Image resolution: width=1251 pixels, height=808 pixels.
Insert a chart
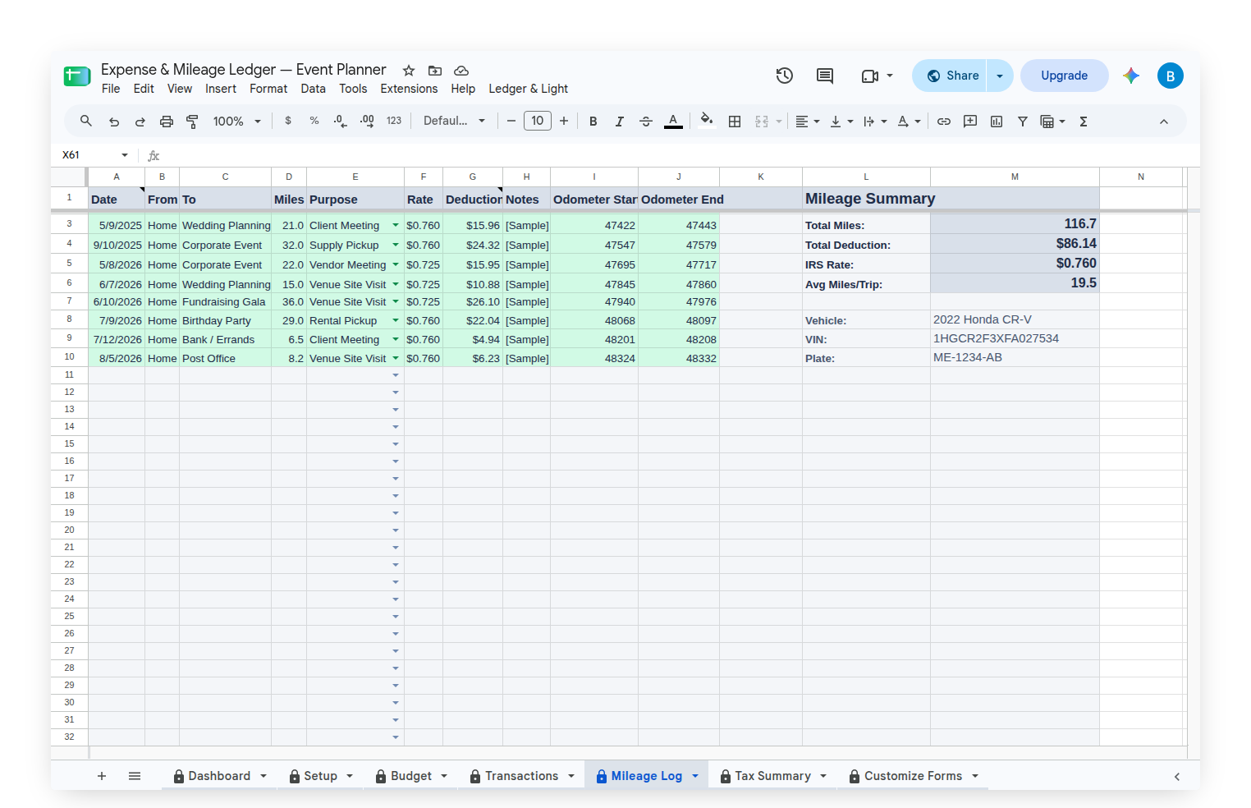tap(997, 122)
